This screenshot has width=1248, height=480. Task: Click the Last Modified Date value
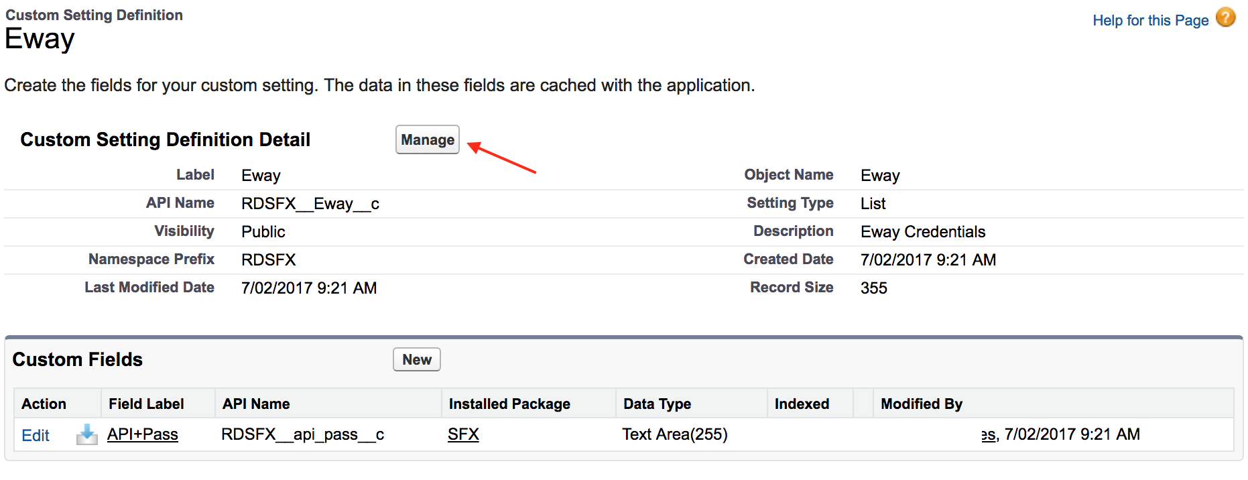(309, 288)
